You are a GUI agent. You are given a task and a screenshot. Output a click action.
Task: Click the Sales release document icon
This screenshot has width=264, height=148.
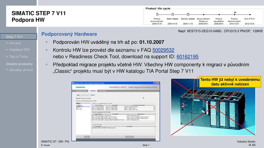tap(173, 15)
